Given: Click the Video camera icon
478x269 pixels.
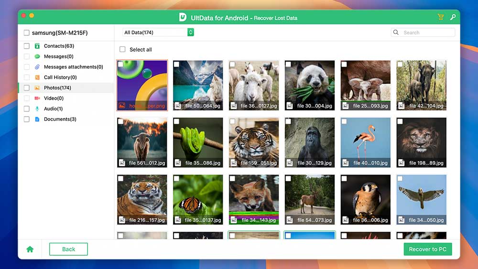Looking at the screenshot, I should 37,98.
